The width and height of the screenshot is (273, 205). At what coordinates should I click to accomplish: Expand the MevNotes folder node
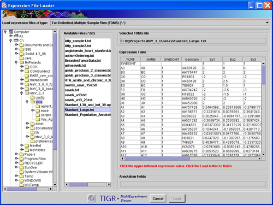pyautogui.click(x=22, y=150)
